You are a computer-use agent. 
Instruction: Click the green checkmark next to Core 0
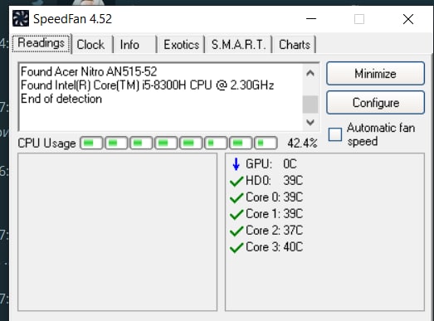pyautogui.click(x=237, y=198)
